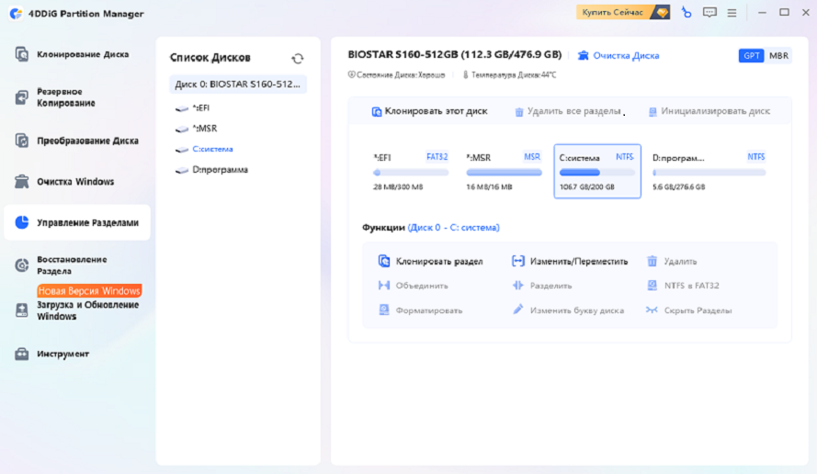817x474 pixels.
Task: Open Резервное Копирование section
Action: pos(76,97)
